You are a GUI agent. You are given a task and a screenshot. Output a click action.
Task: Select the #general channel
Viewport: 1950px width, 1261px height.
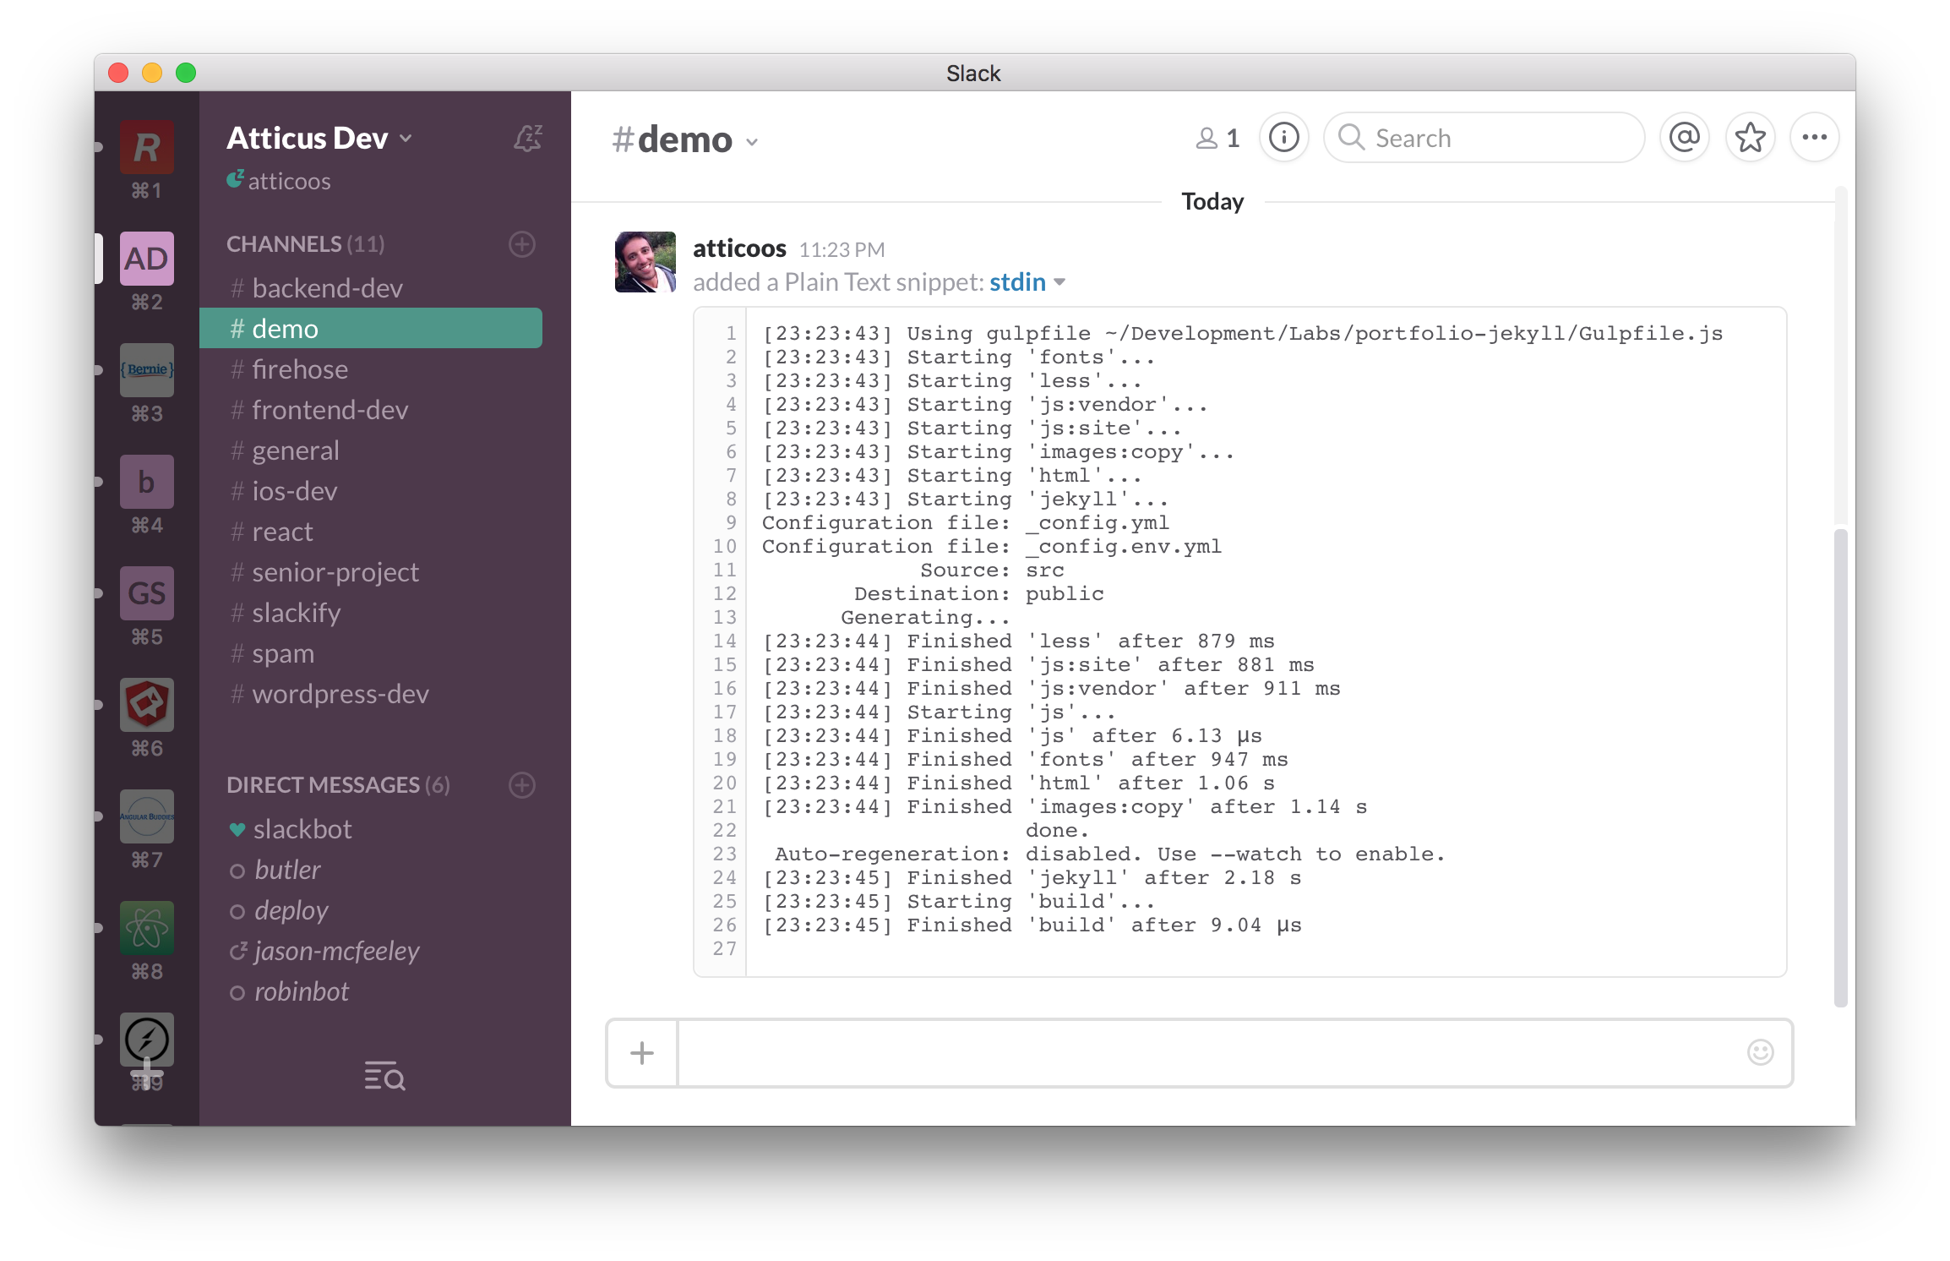click(x=293, y=450)
